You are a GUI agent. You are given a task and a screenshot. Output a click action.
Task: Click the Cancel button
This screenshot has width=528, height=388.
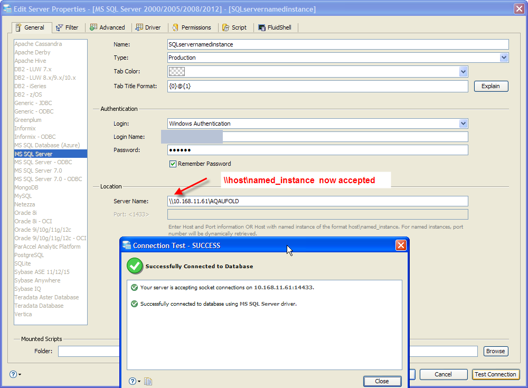pyautogui.click(x=443, y=374)
